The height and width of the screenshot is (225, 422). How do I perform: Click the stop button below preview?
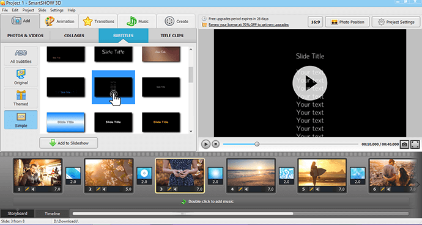click(215, 144)
